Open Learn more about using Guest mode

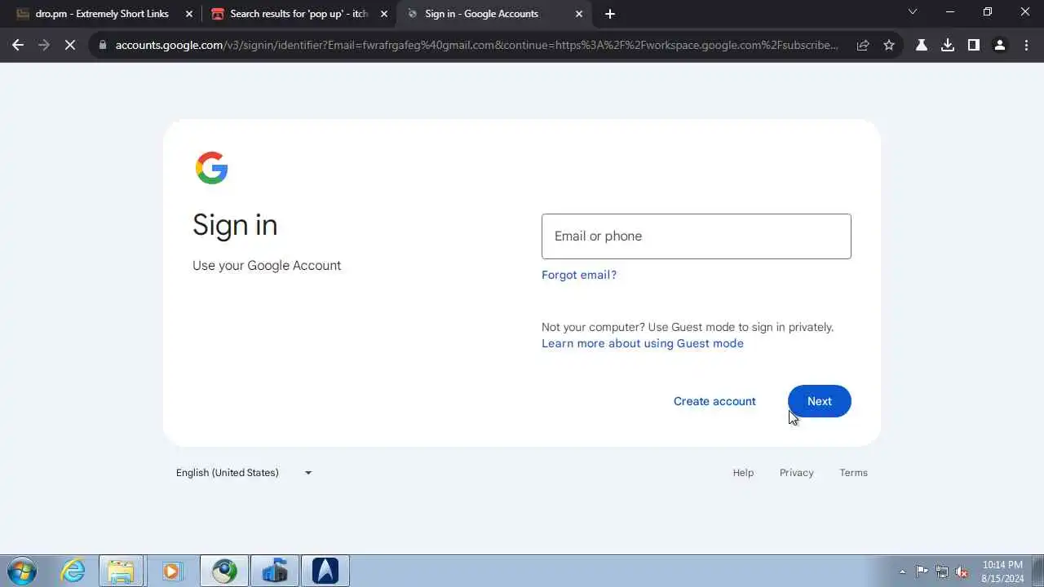(643, 343)
